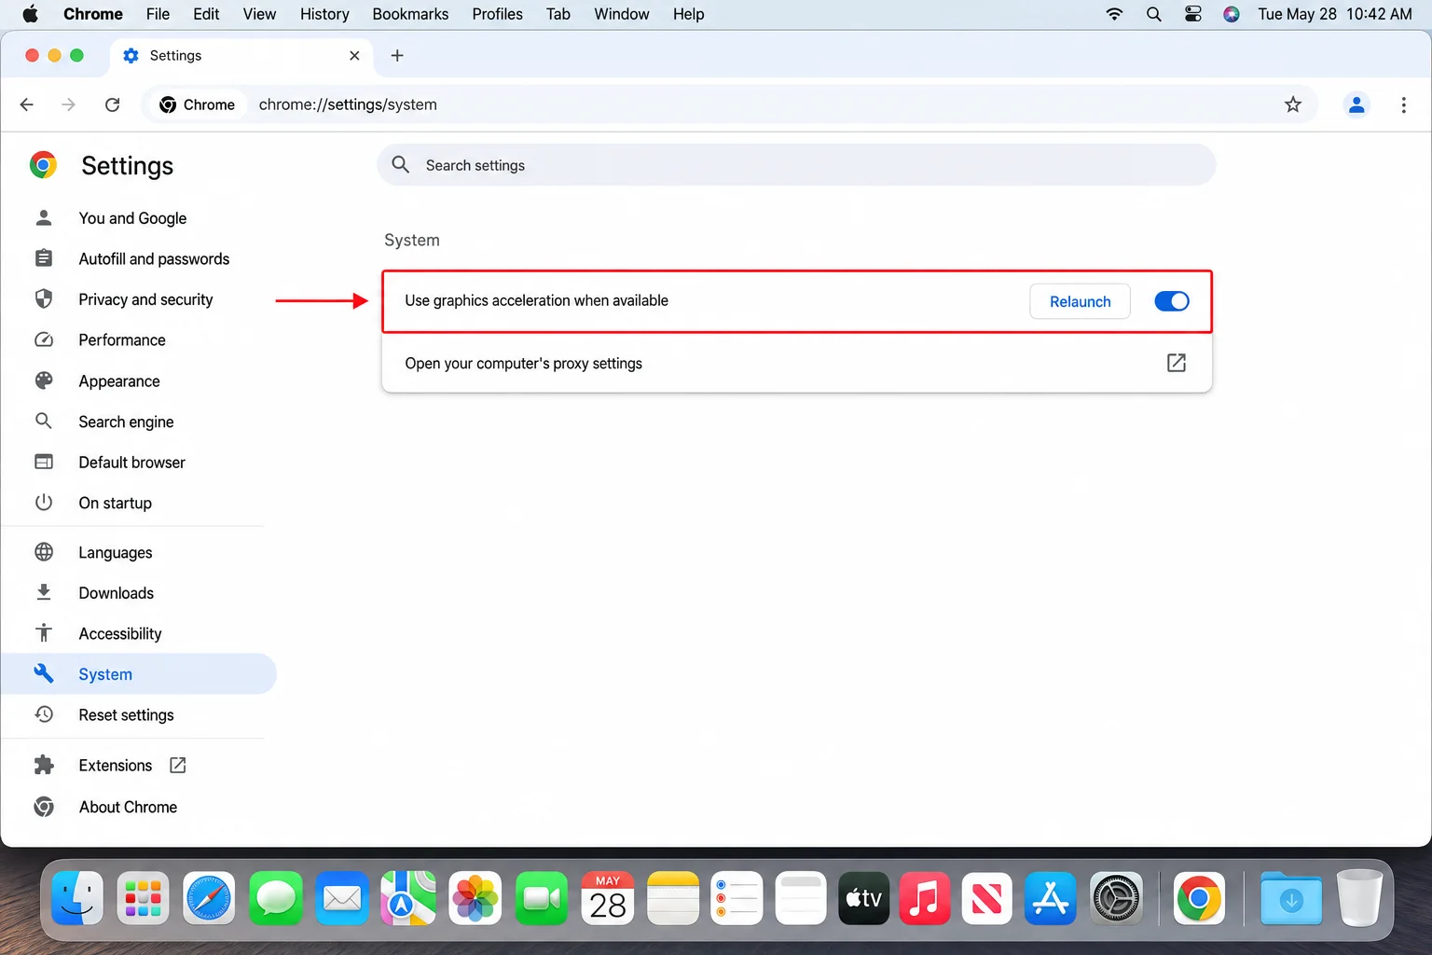The width and height of the screenshot is (1432, 955).
Task: Open the profile avatar menu
Action: pyautogui.click(x=1356, y=104)
